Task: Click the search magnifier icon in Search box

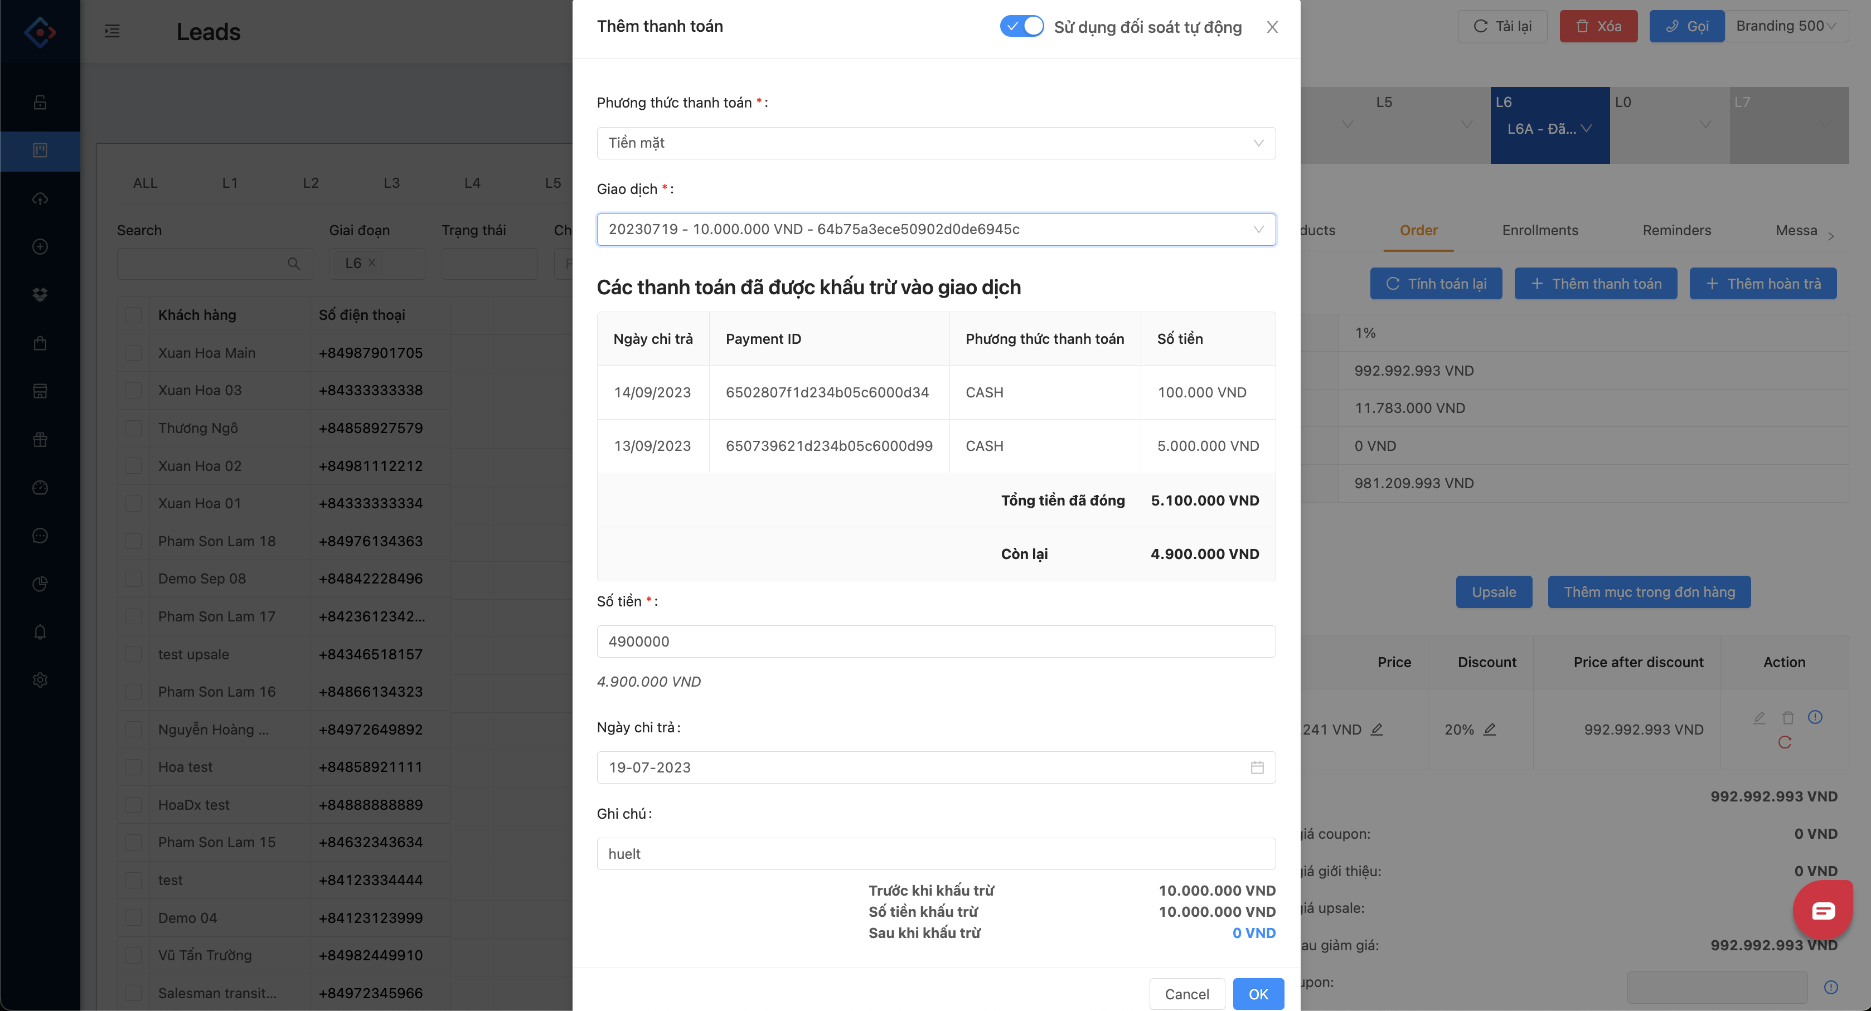Action: pyautogui.click(x=293, y=264)
